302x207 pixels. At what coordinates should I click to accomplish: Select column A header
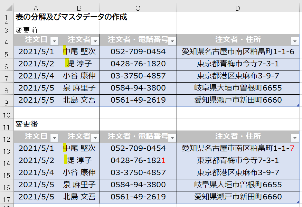point(36,8)
